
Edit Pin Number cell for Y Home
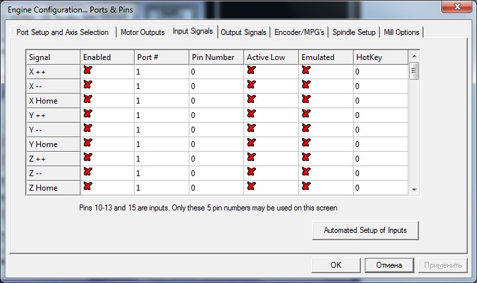216,144
